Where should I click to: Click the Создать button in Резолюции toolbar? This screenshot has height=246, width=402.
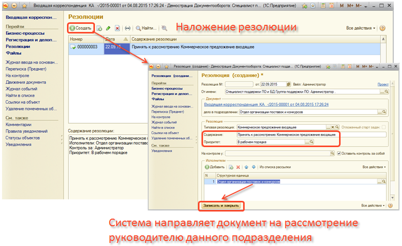pyautogui.click(x=81, y=28)
